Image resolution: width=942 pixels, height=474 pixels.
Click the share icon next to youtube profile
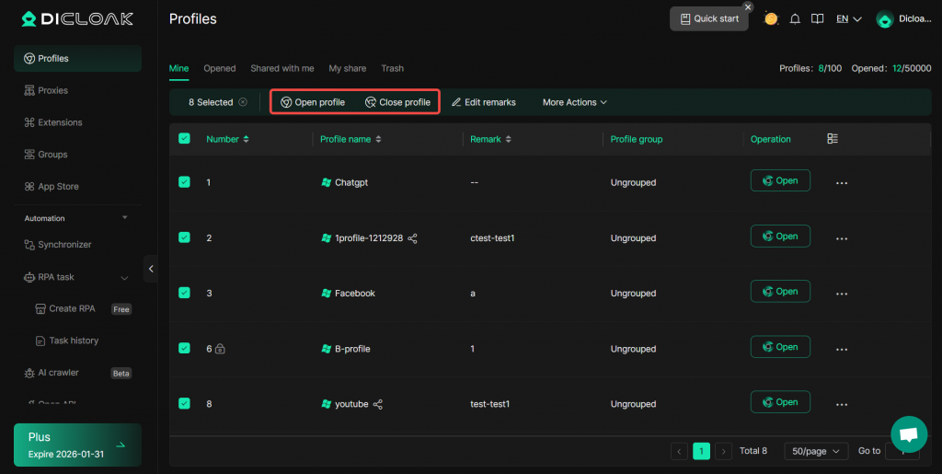pos(378,404)
